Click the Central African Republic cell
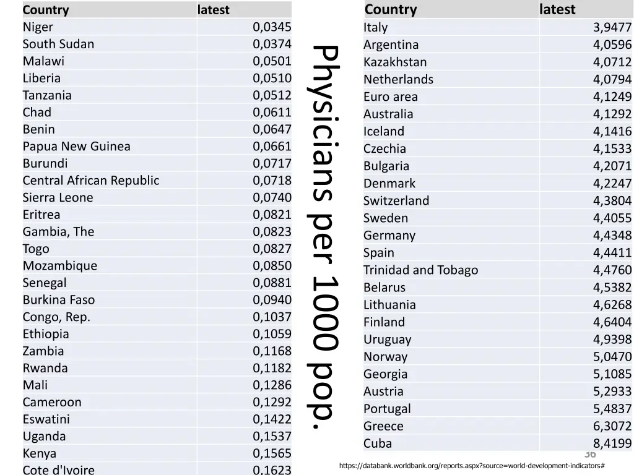 pos(110,180)
